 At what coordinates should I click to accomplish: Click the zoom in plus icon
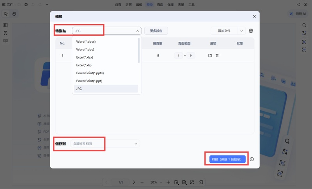[x=168, y=182]
